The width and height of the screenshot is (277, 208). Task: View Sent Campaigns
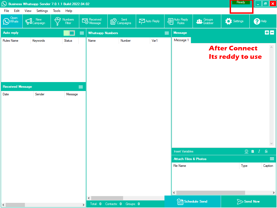coord(122,21)
